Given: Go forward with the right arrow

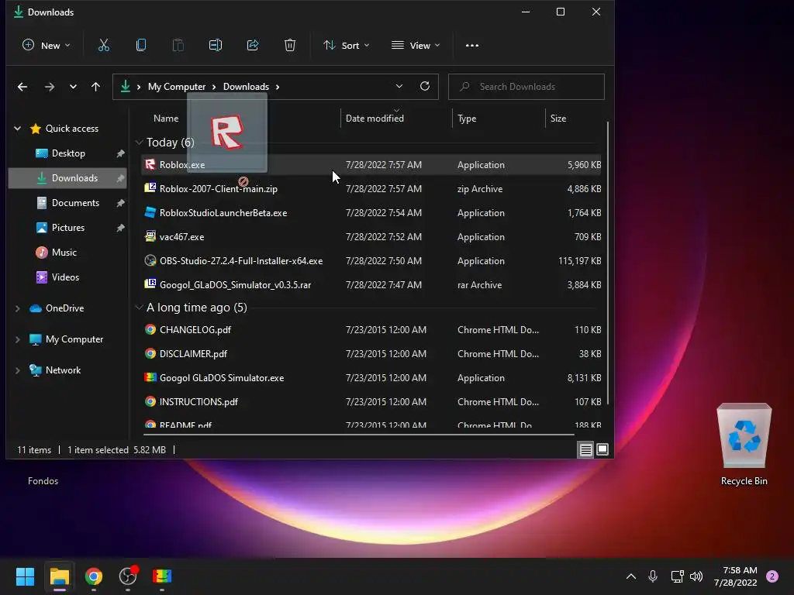Looking at the screenshot, I should coord(49,87).
